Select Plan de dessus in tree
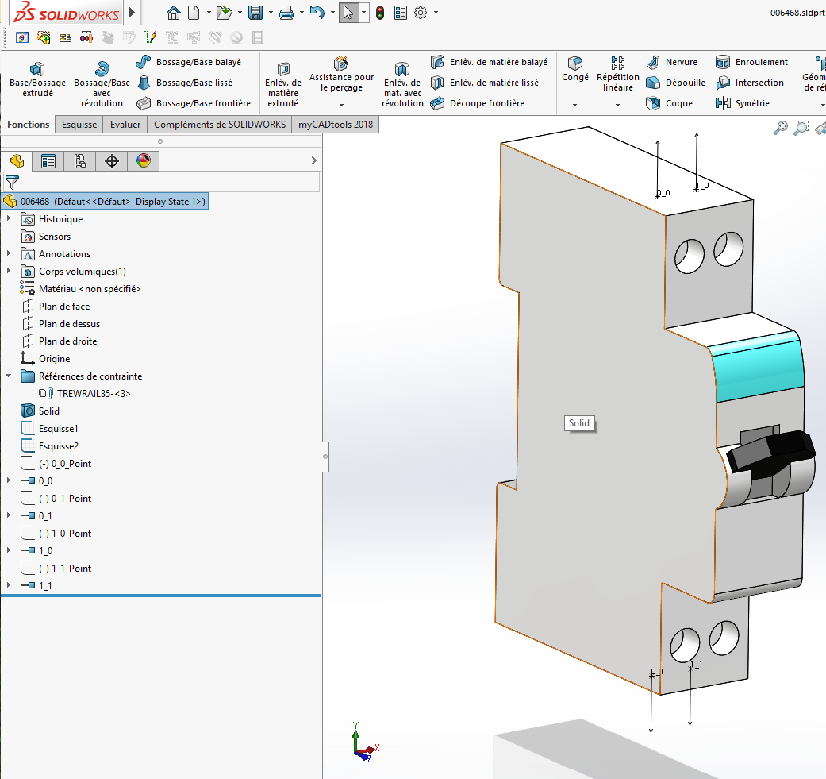Image resolution: width=826 pixels, height=779 pixels. [69, 324]
